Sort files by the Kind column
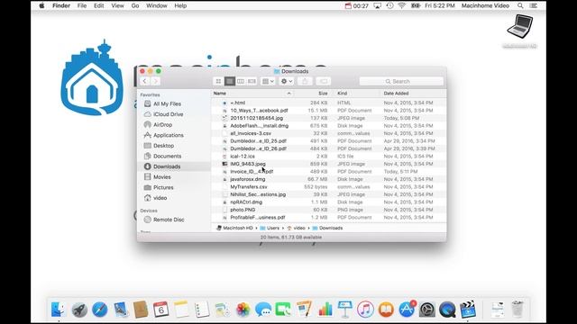This screenshot has height=324, width=577. click(357, 94)
